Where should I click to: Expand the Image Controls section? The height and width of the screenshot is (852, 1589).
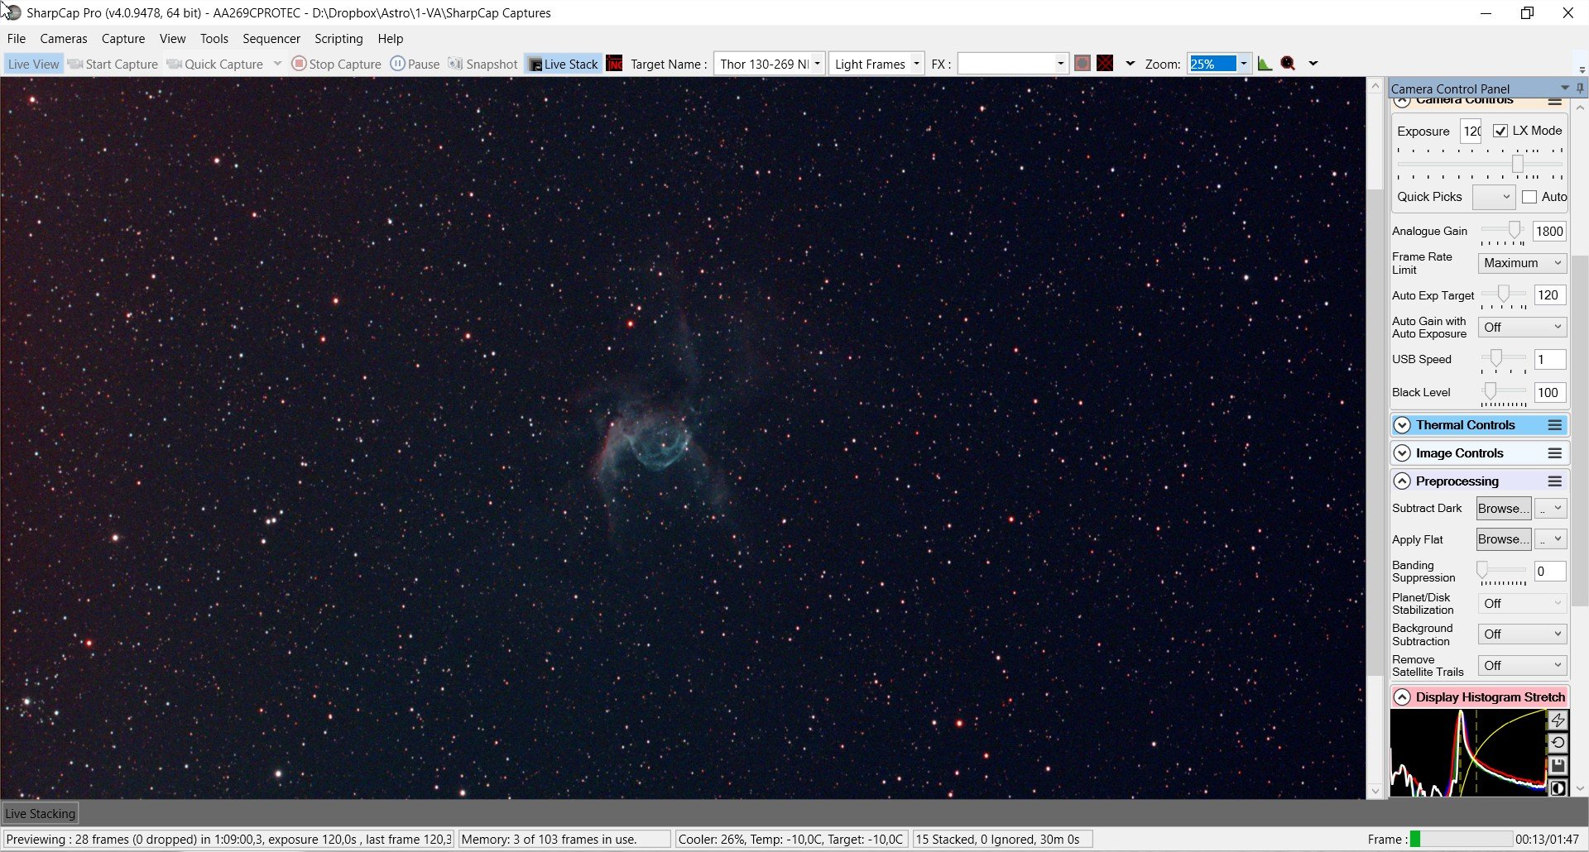coord(1402,453)
